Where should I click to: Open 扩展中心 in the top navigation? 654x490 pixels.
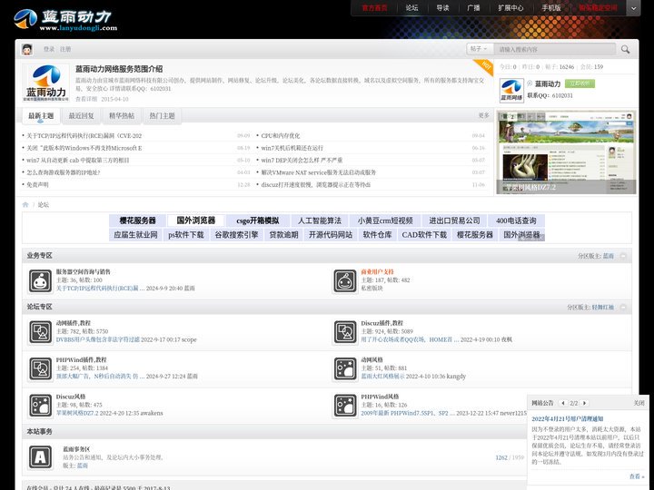(510, 8)
